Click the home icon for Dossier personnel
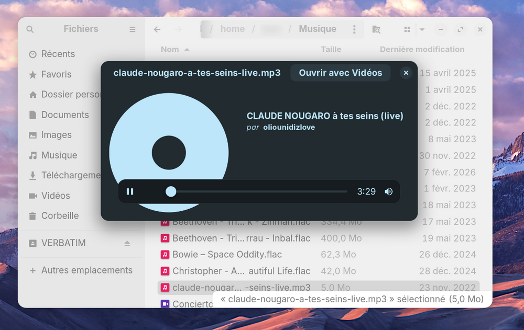The width and height of the screenshot is (524, 330). pos(32,95)
